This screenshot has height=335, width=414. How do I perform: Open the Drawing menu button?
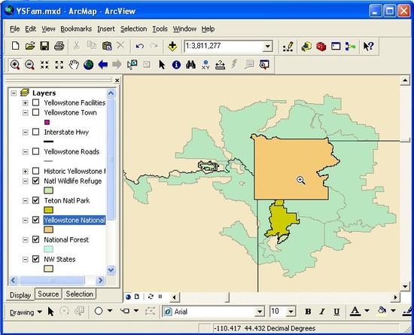point(26,312)
